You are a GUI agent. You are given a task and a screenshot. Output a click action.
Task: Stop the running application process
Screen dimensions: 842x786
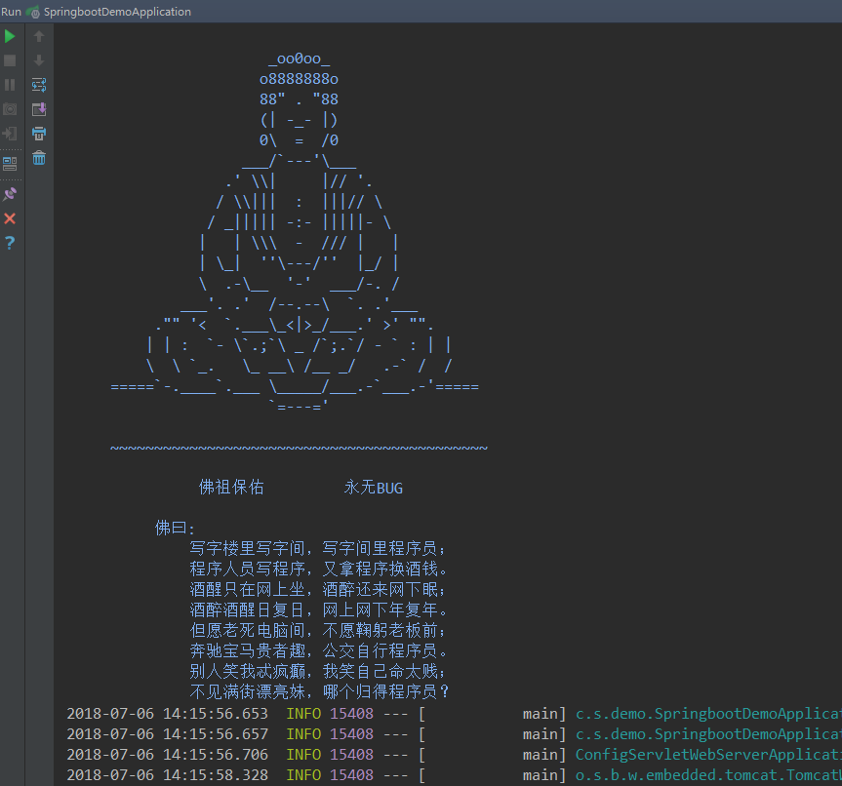point(9,60)
